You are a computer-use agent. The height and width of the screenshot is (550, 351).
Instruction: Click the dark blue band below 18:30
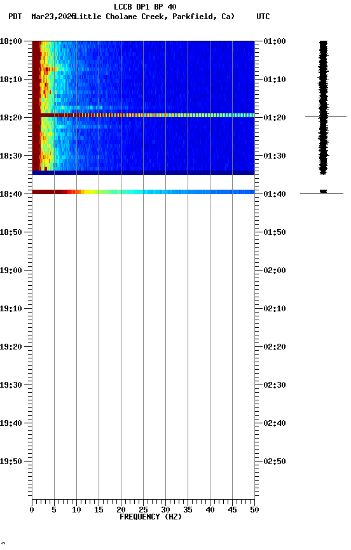point(143,173)
